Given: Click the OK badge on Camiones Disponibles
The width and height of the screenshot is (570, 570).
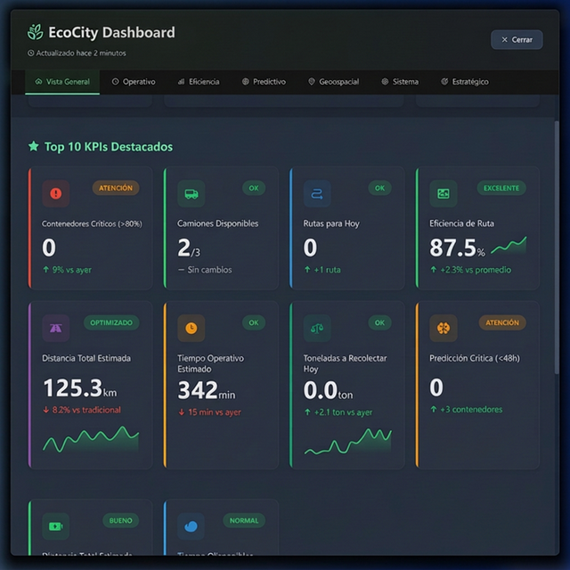Looking at the screenshot, I should tap(254, 188).
